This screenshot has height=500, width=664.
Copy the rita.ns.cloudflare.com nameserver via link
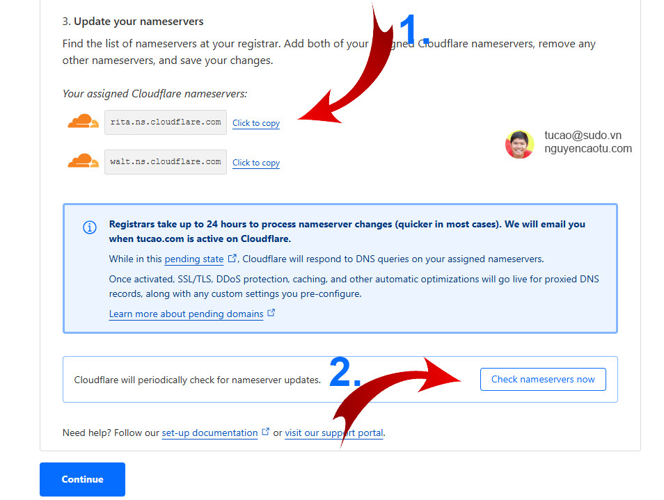[256, 123]
